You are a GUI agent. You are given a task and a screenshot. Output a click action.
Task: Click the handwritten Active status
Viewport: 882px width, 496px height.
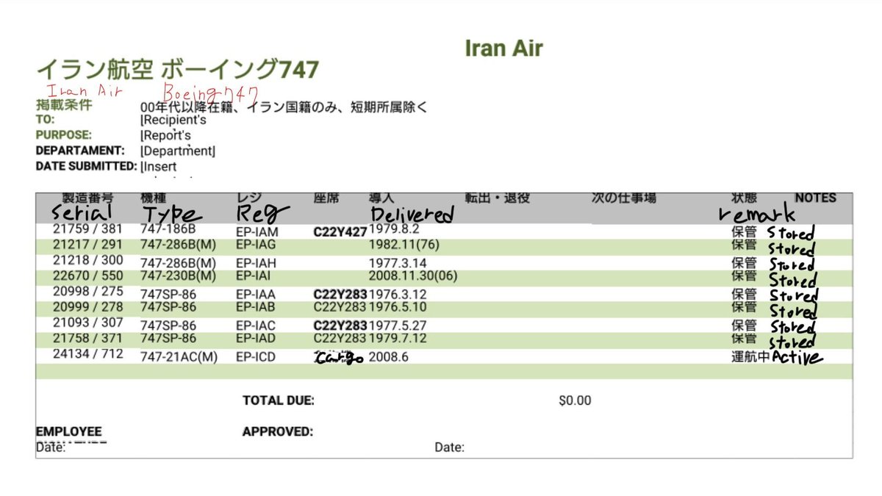tap(797, 358)
